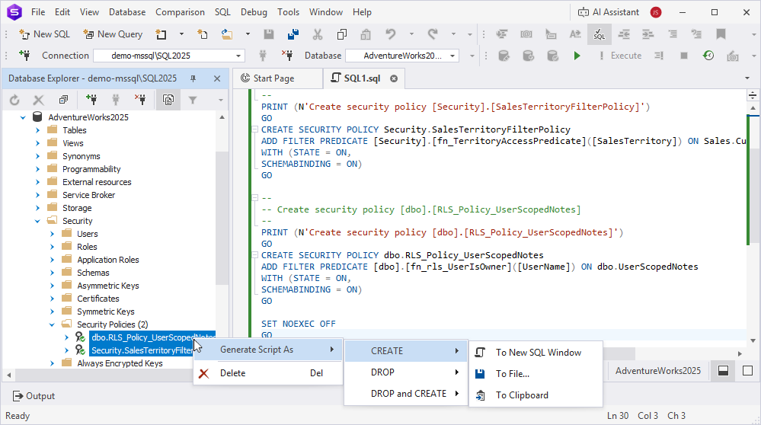Open the AI Assistant
Image resolution: width=761 pixels, height=425 pixels.
click(609, 12)
